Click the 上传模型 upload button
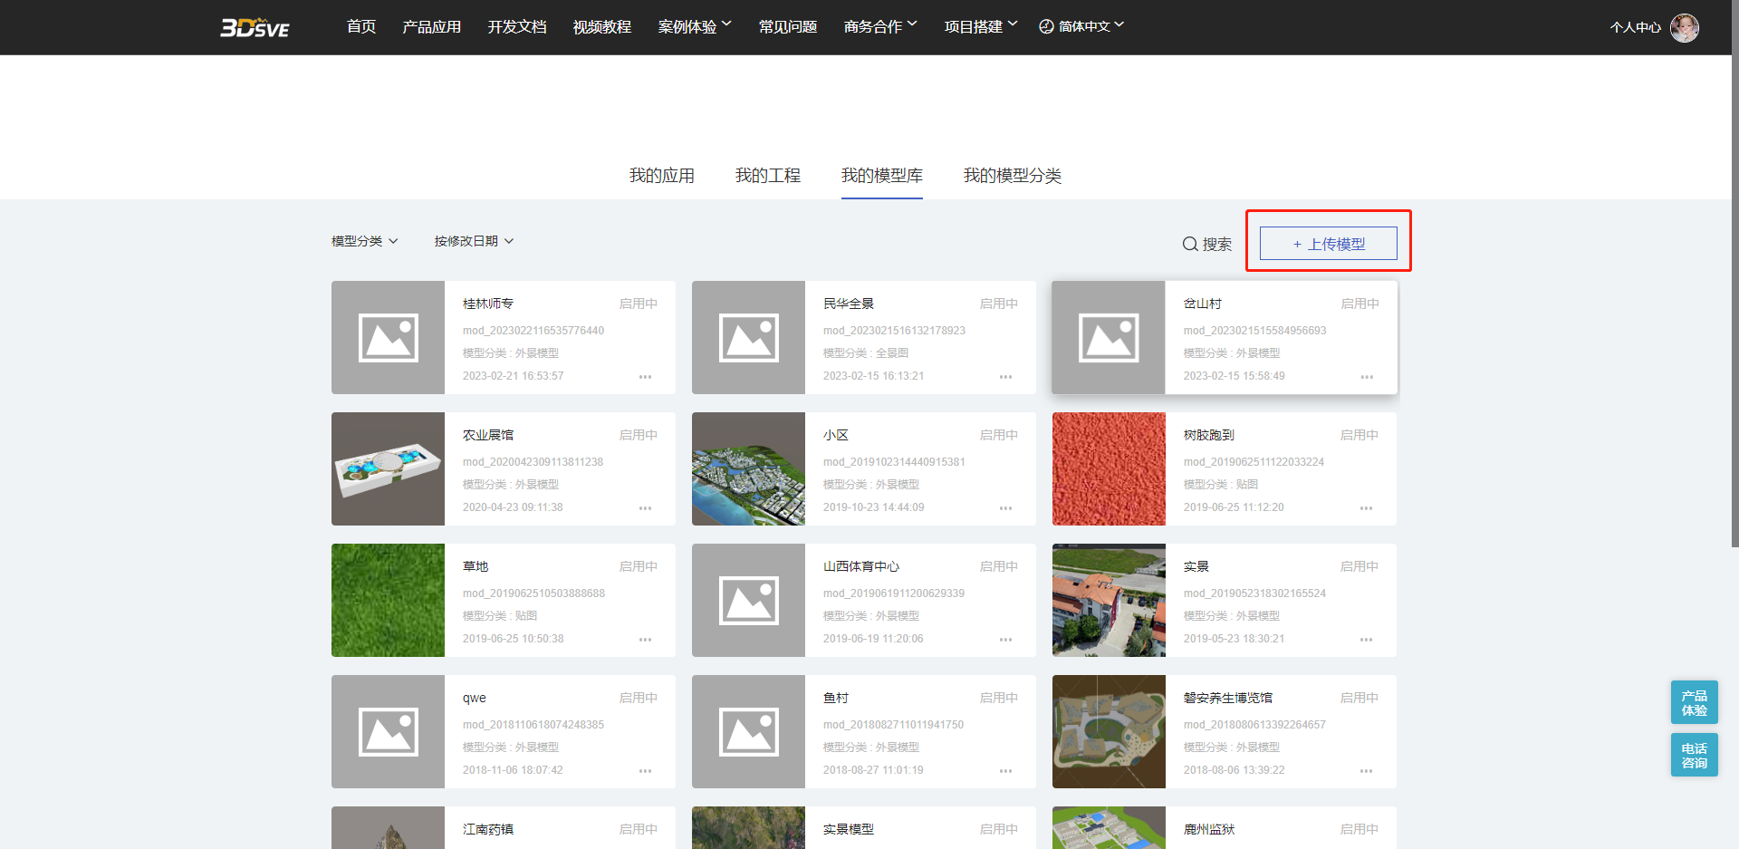1739x849 pixels. (x=1328, y=244)
